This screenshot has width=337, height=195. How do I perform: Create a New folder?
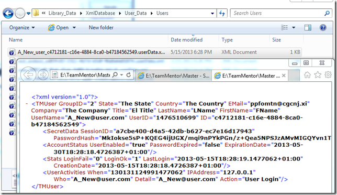tap(101, 28)
